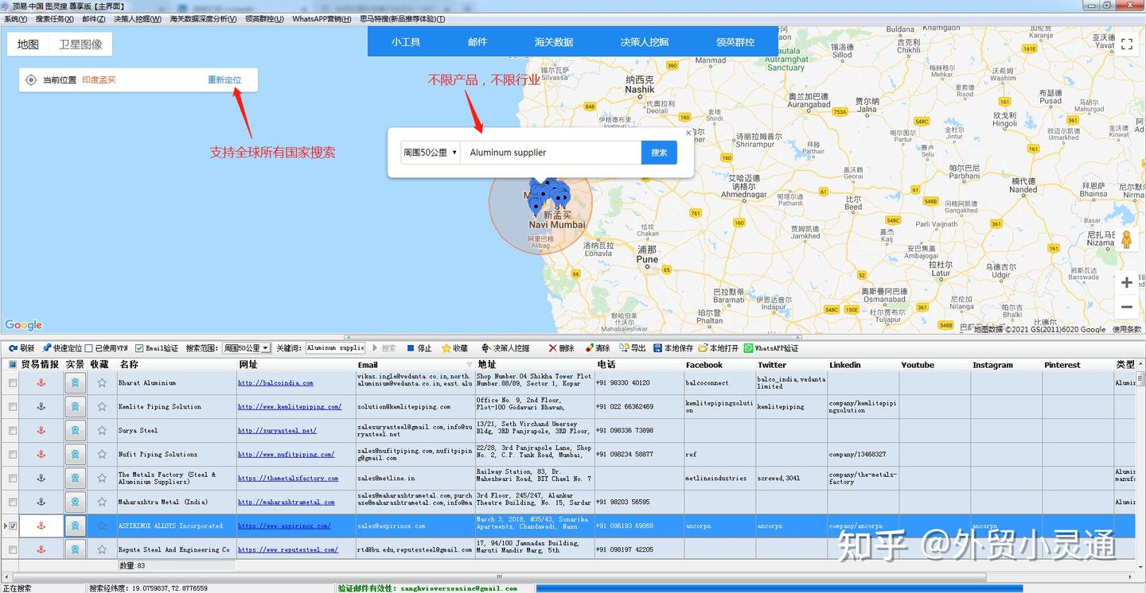The image size is (1146, 593).
Task: Open 决策人挖掘 from the results toolbar
Action: coord(505,348)
